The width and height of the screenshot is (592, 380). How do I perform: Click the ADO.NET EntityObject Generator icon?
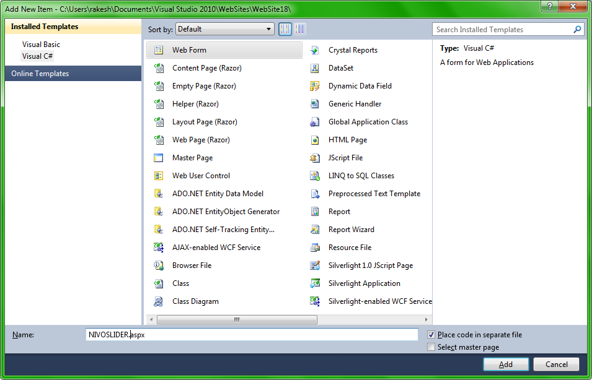(x=159, y=212)
